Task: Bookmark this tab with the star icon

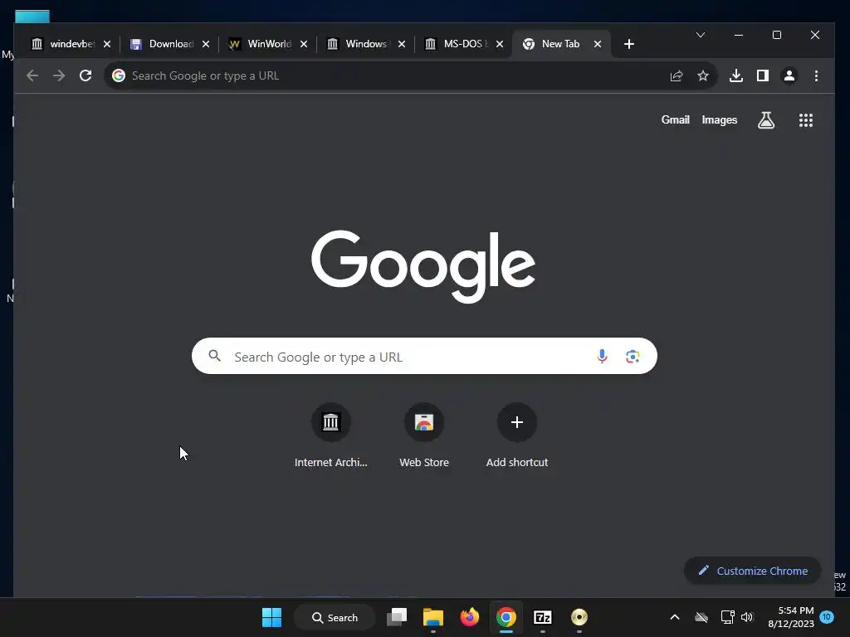Action: tap(703, 75)
